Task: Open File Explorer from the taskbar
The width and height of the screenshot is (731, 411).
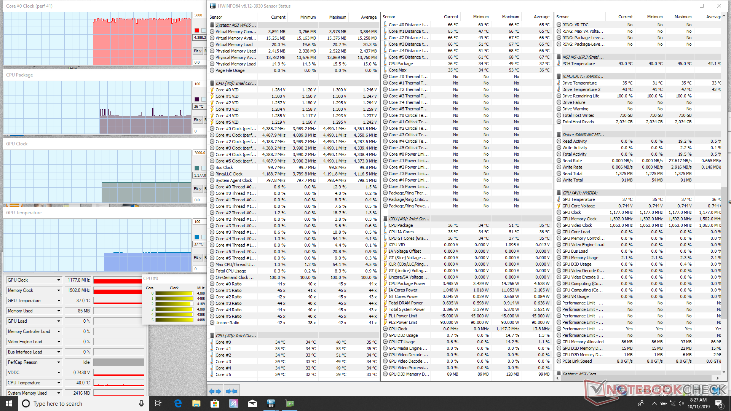Action: (196, 403)
